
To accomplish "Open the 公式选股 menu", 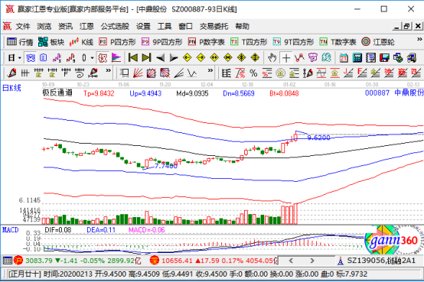I will (x=115, y=27).
